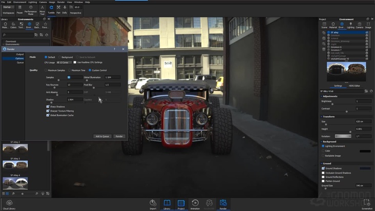Toggle Use Realtime CPU Settings checkbox
The image size is (375, 211).
pyautogui.click(x=75, y=62)
